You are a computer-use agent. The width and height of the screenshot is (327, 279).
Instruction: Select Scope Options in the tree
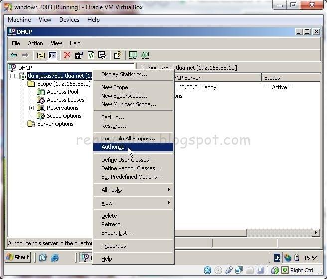point(64,116)
